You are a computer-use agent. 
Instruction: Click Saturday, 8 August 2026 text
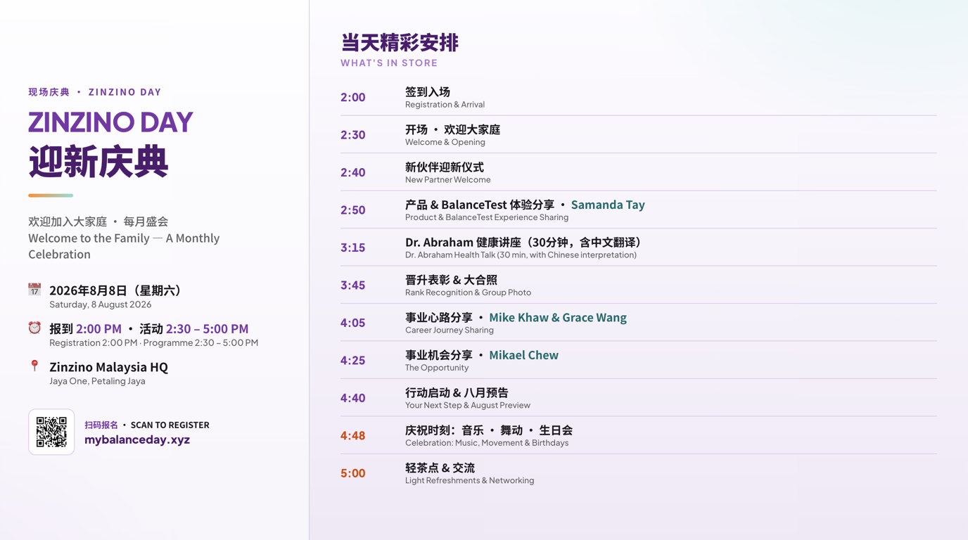click(101, 304)
